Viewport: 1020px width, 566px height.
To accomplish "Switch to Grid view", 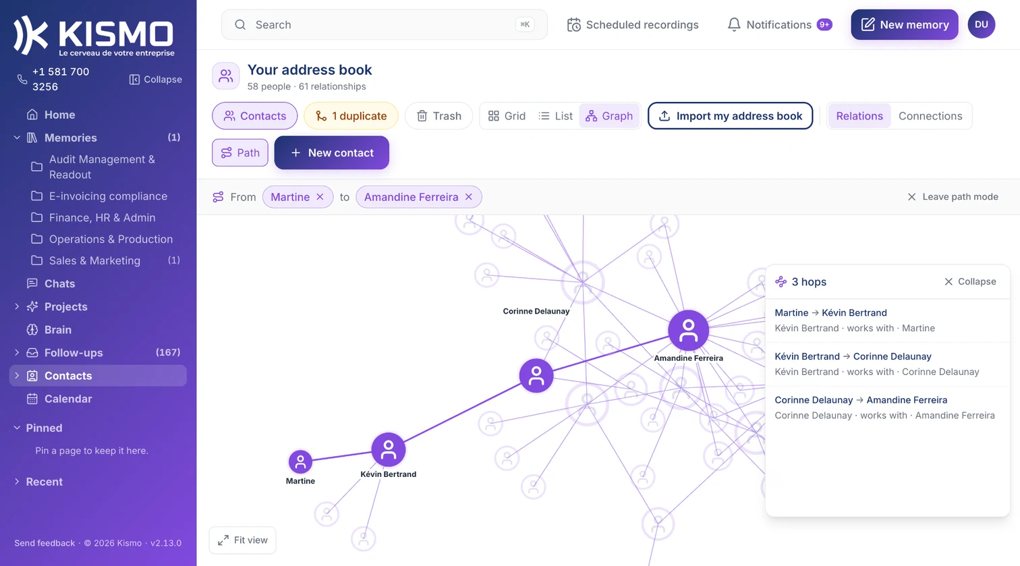I will pyautogui.click(x=507, y=116).
